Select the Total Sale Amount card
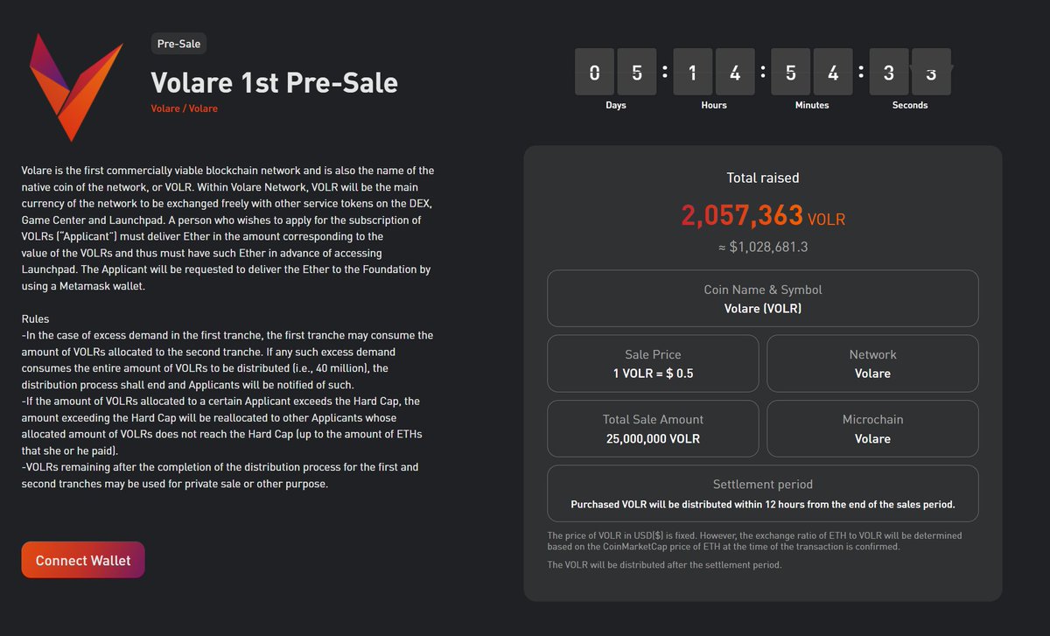The image size is (1050, 636). 654,429
